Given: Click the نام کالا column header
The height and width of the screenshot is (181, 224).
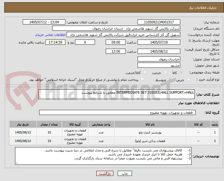Looking at the screenshot, I should click(150, 124).
